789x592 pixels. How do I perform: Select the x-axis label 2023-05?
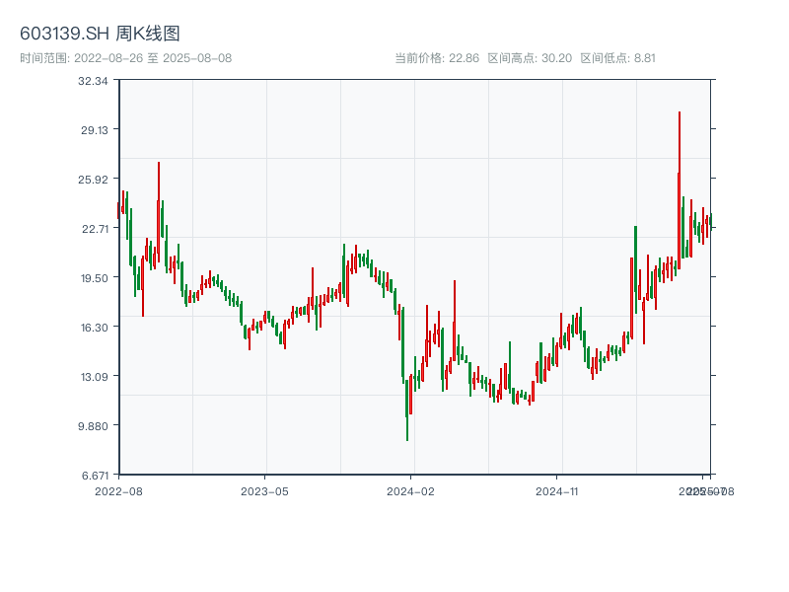[264, 491]
